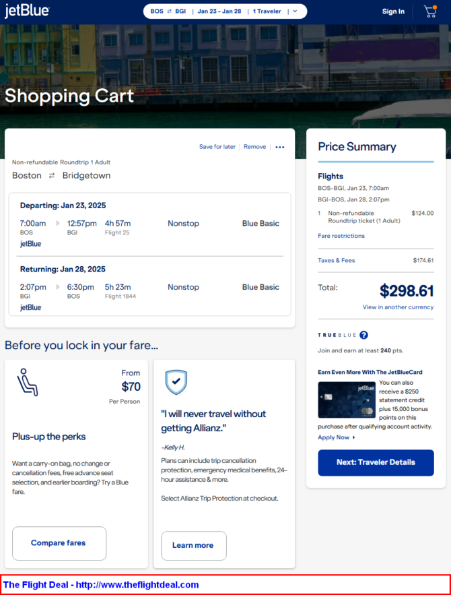Click the JetBlue logo in header
Viewport: 451px width, 595px height.
point(27,11)
